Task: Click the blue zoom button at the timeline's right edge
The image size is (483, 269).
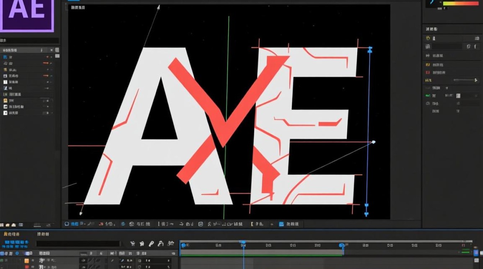Action: click(x=476, y=253)
